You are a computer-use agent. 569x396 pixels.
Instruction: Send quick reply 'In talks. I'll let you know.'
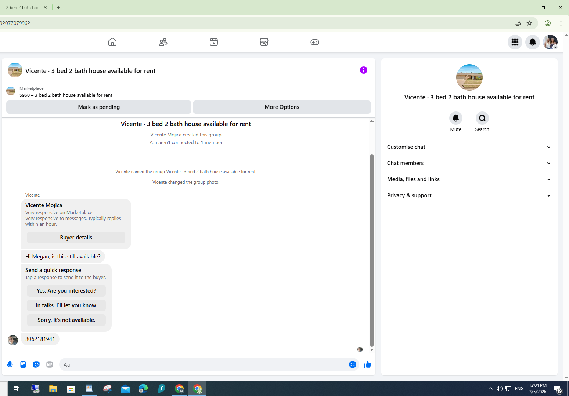[x=66, y=305]
